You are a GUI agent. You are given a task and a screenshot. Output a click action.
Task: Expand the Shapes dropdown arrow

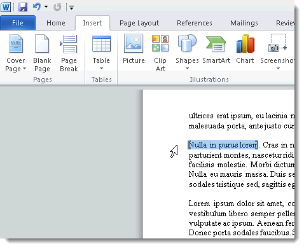tap(187, 69)
